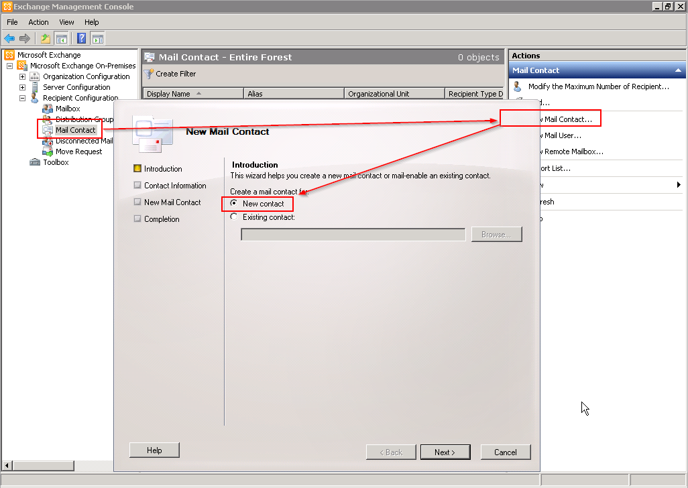This screenshot has width=688, height=488.
Task: Open the Action menu
Action: tap(38, 22)
